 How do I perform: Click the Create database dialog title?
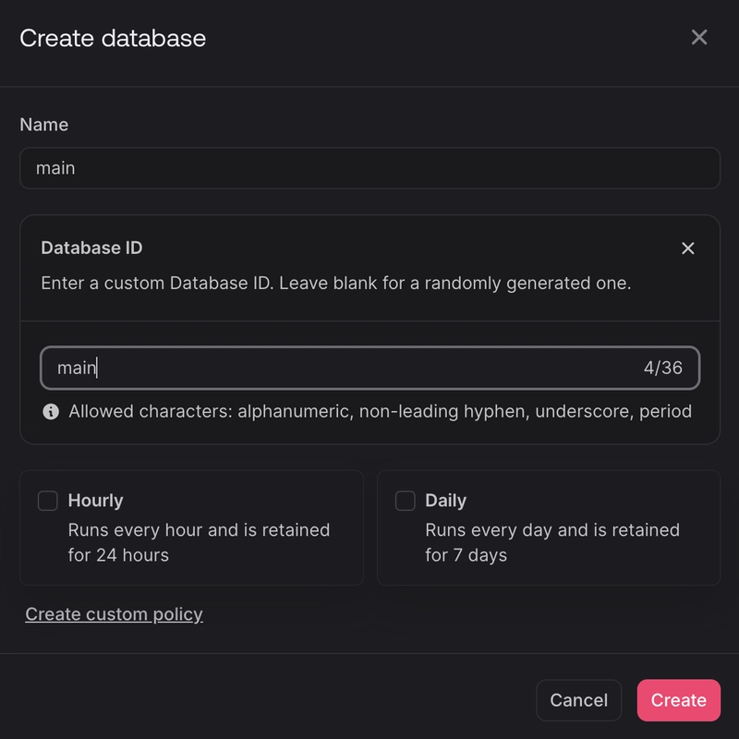pyautogui.click(x=113, y=38)
